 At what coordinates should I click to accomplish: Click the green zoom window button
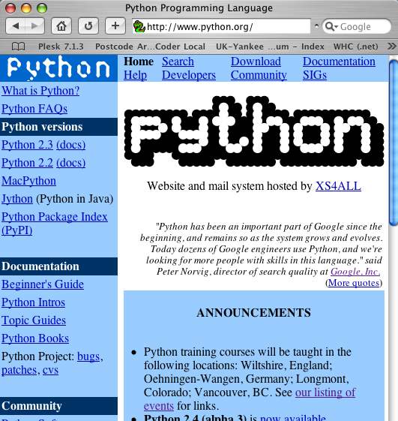[x=42, y=8]
